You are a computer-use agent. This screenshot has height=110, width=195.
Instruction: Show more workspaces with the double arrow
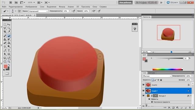click(x=161, y=2)
